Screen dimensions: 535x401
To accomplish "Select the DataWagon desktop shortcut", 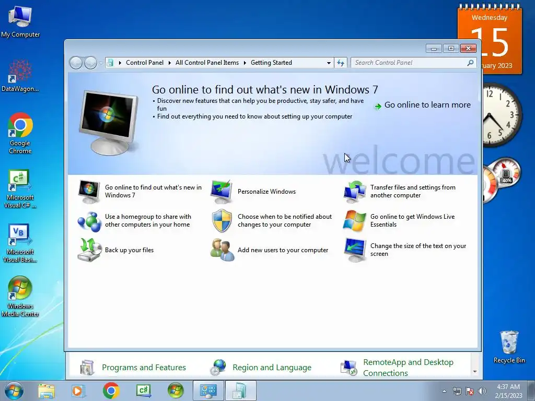I will click(20, 76).
